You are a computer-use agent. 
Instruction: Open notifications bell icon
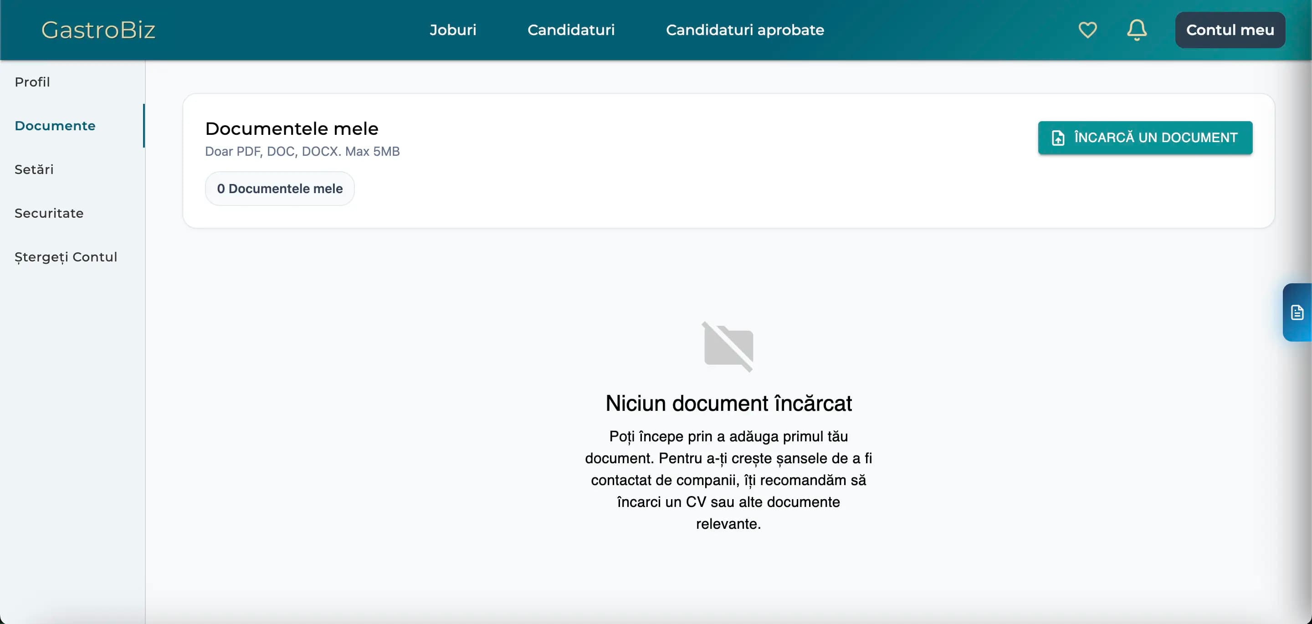pos(1137,30)
